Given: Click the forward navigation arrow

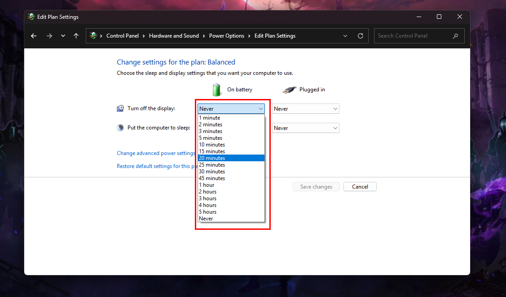Looking at the screenshot, I should (x=49, y=35).
